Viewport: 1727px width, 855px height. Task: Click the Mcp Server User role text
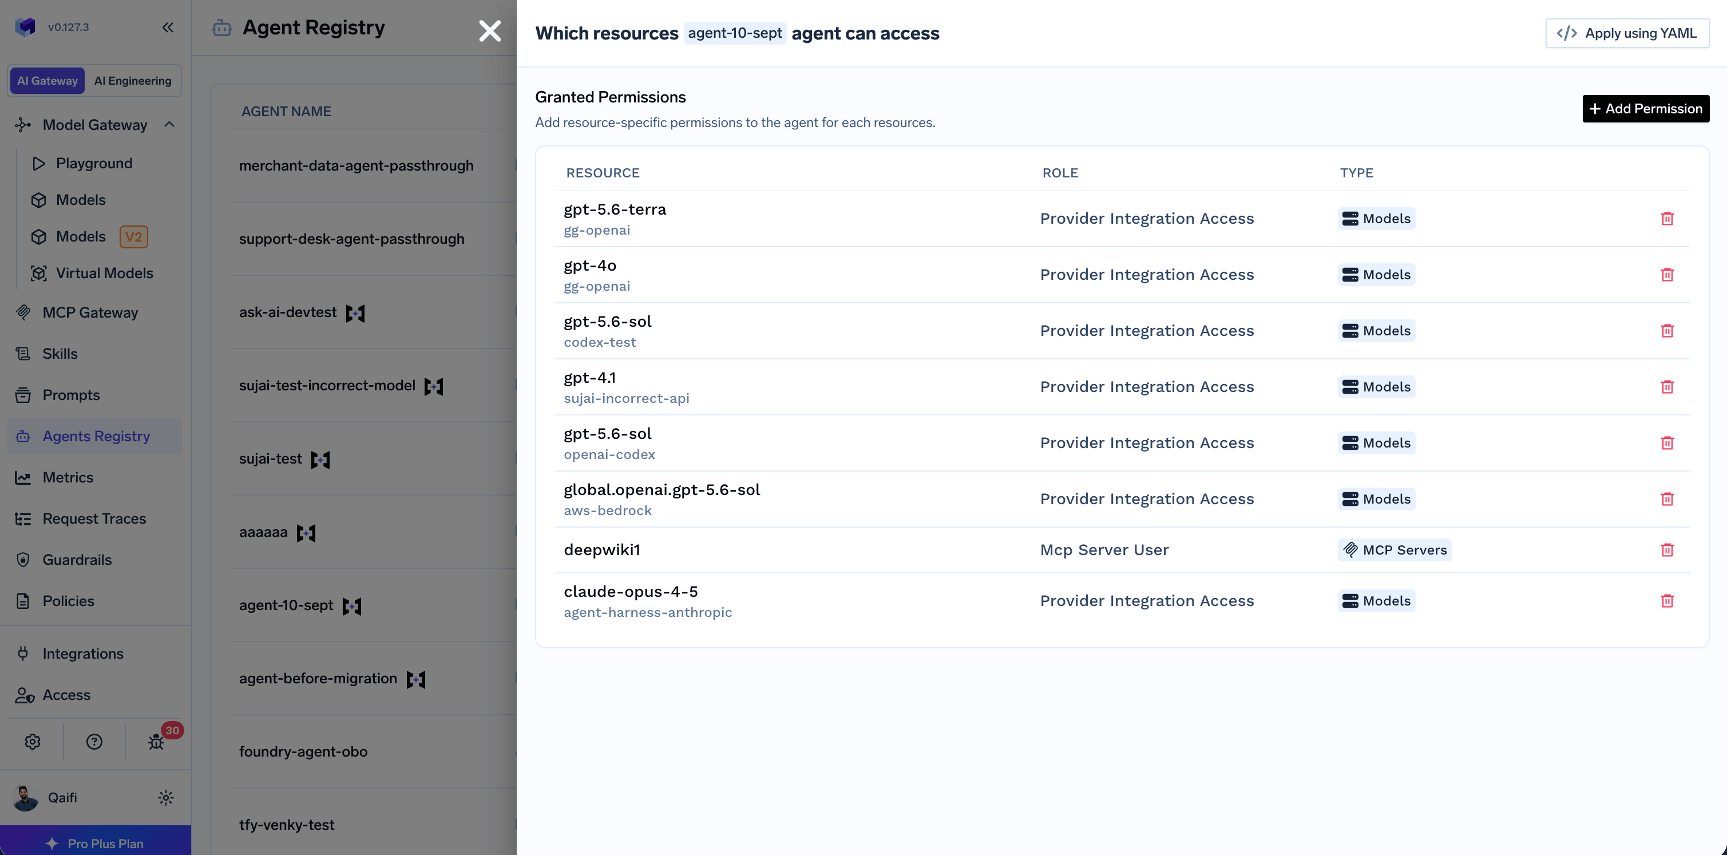[x=1104, y=550]
